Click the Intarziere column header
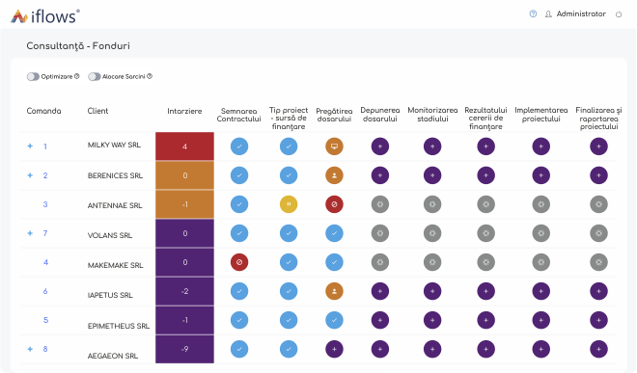 coord(184,111)
